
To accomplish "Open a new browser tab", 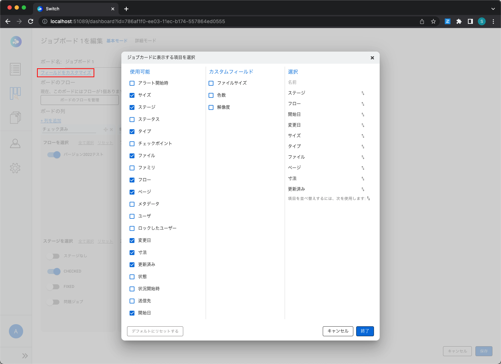I will pyautogui.click(x=126, y=9).
